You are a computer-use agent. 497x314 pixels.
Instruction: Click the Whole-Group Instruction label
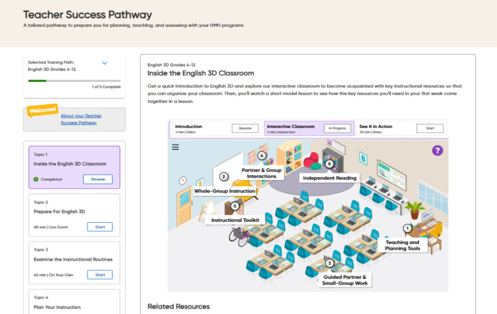(x=225, y=191)
